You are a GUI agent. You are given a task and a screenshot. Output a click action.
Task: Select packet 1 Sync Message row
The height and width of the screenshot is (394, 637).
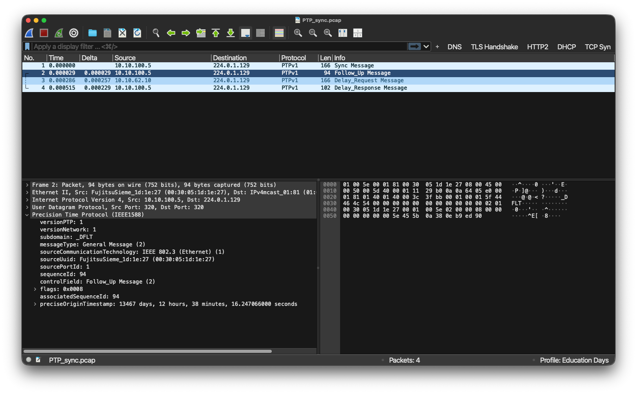point(318,65)
